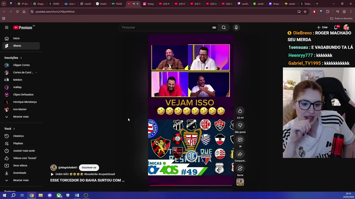Reload the current page
Image resolution: width=355 pixels, height=199 pixels.
coord(17,12)
